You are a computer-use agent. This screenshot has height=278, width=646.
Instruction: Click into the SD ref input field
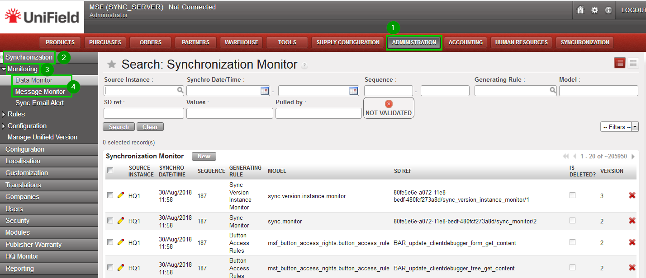click(143, 113)
